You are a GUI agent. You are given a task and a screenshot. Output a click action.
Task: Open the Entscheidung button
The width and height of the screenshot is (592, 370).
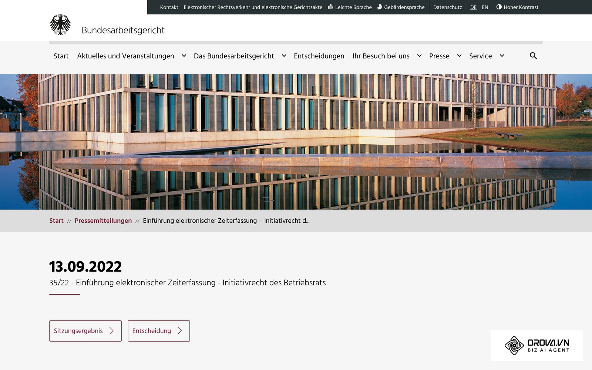159,331
